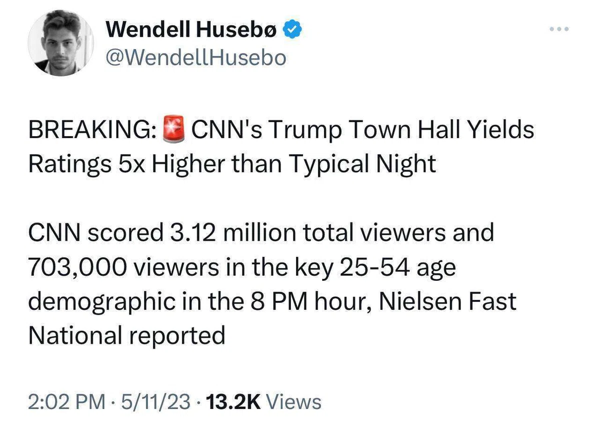Image resolution: width=600 pixels, height=431 pixels.
Task: Click the 2:02 PM timestamp
Action: pos(66,401)
